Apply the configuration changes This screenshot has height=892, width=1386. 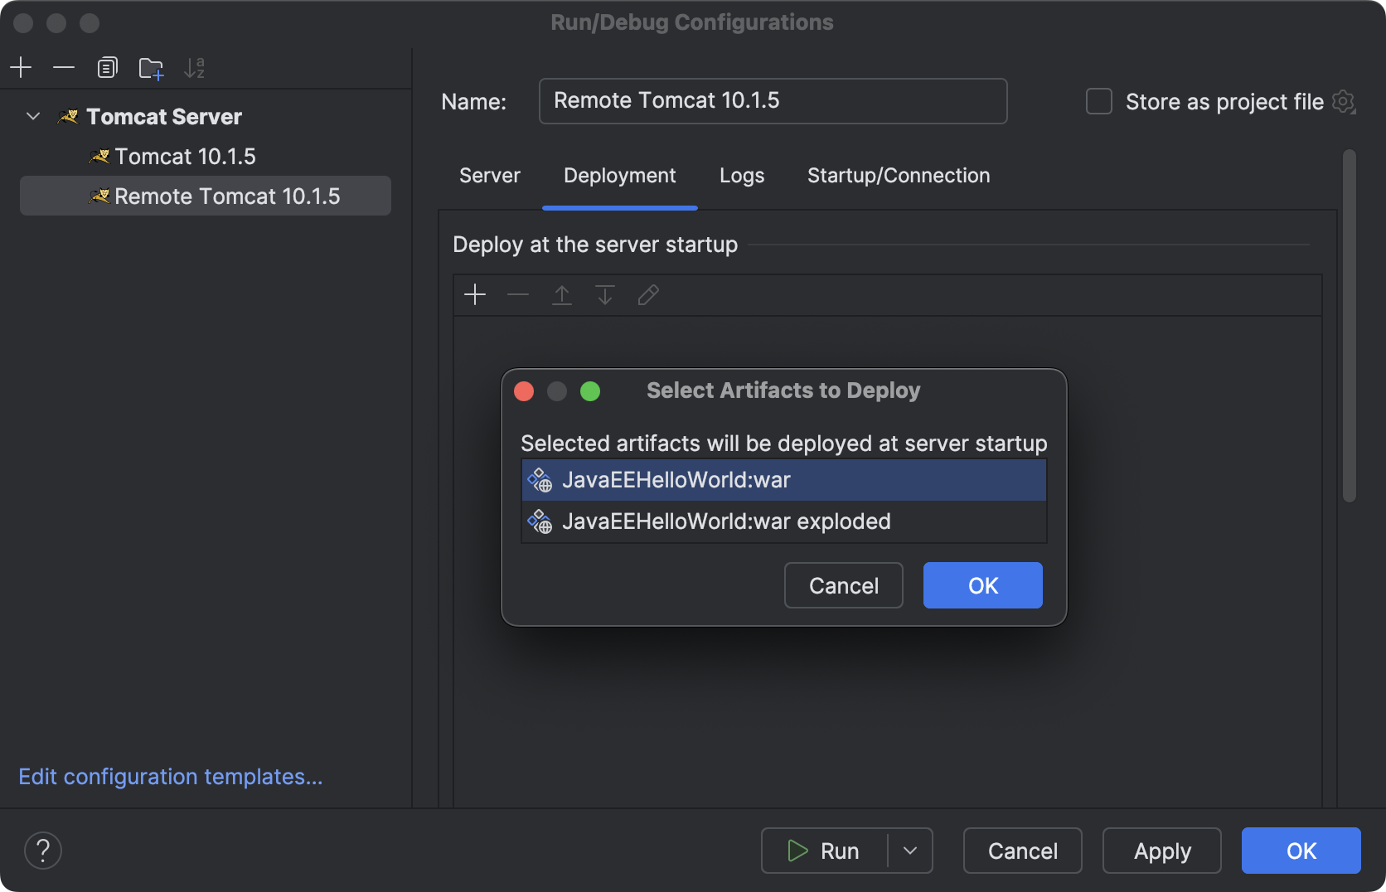click(x=1161, y=851)
